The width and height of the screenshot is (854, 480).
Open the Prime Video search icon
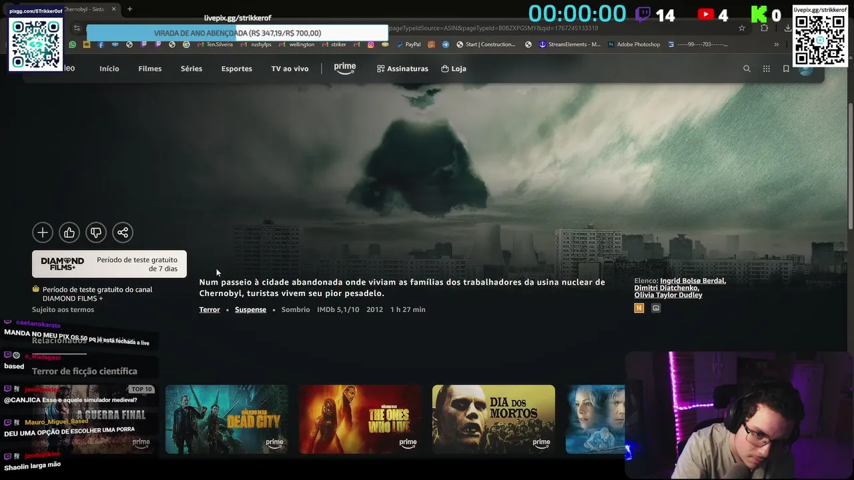pos(747,69)
